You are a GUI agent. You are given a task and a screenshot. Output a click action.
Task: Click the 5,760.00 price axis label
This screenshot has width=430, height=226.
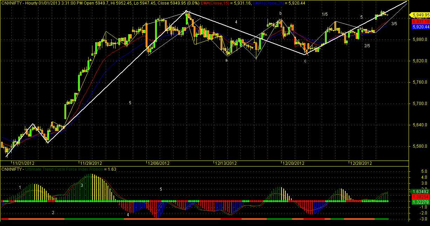421,82
